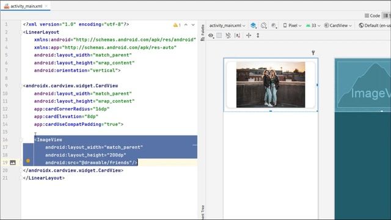391x220 pixels.
Task: Open the orientation for preview icon
Action: [x=264, y=26]
